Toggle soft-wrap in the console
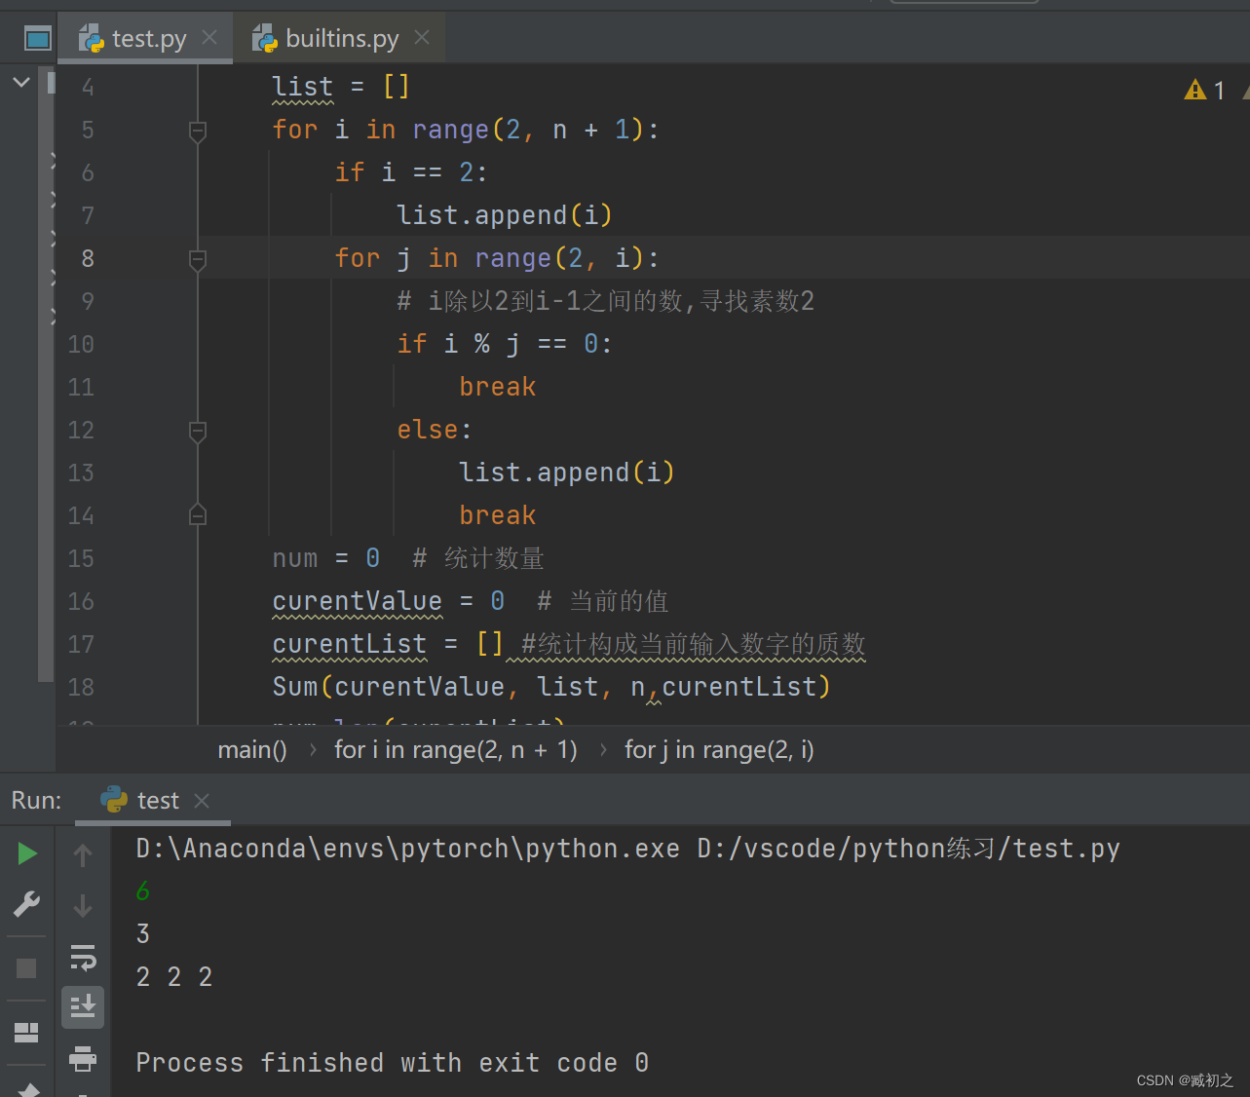Image resolution: width=1250 pixels, height=1097 pixels. [83, 958]
